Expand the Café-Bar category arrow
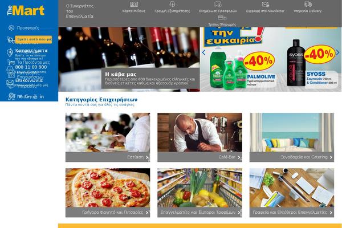Screen dimensions: 342x228 (239, 157)
